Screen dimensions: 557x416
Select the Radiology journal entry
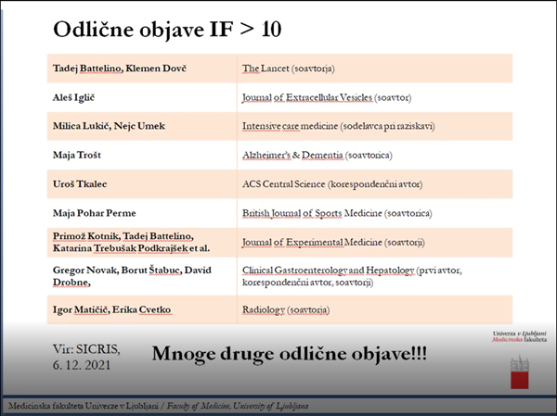[x=289, y=307]
